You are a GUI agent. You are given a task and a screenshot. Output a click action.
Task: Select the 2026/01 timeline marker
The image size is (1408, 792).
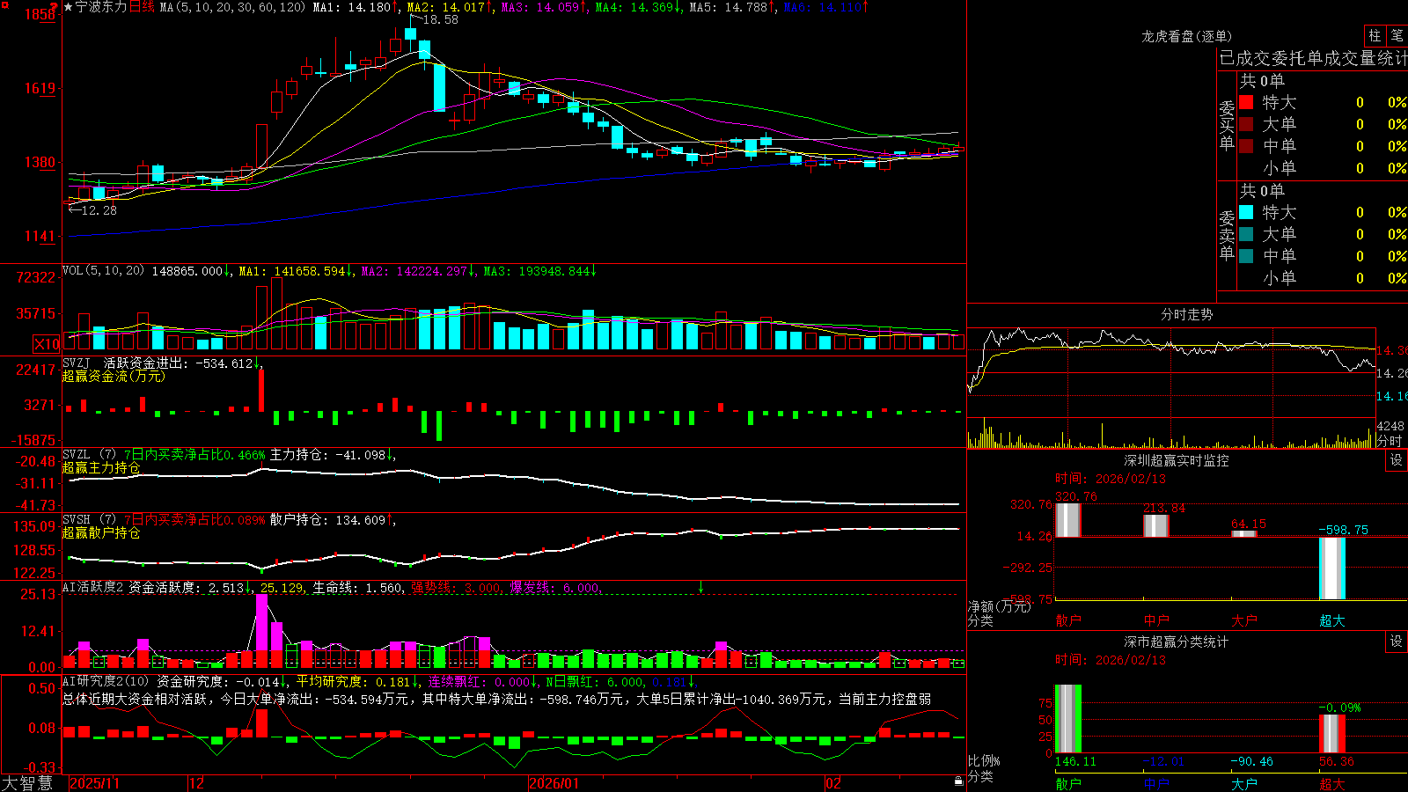tap(554, 783)
